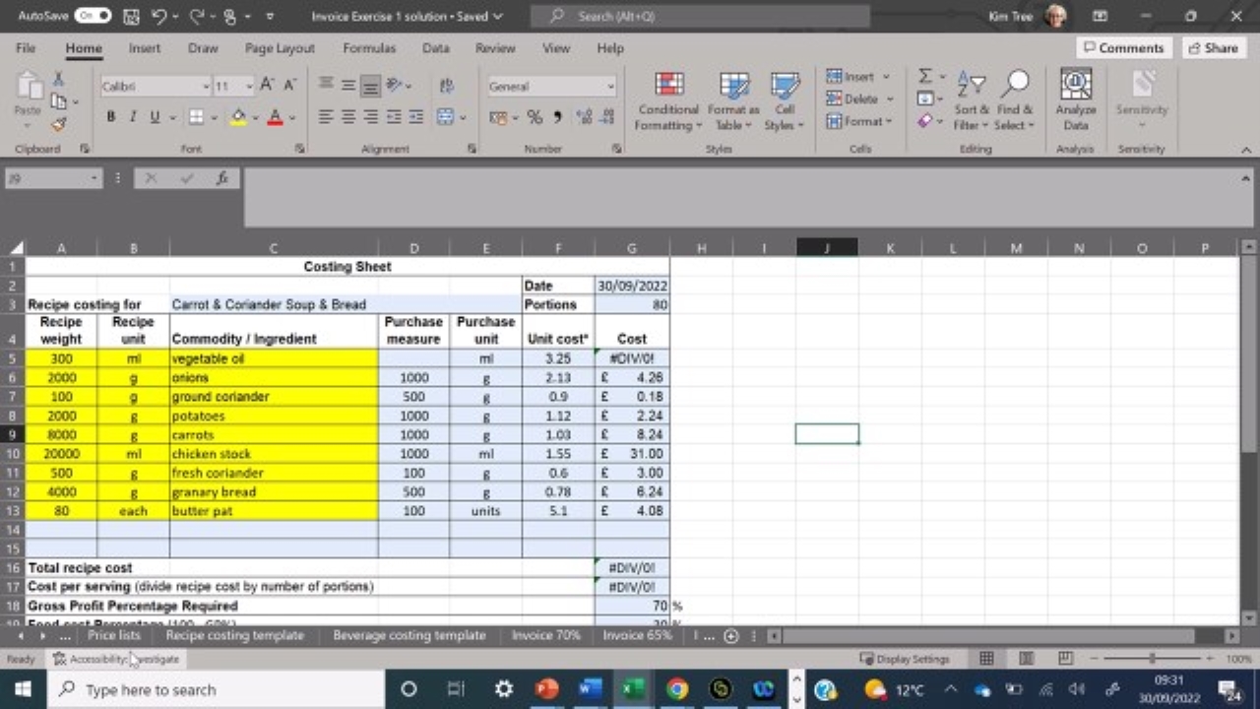
Task: Open Find & Select magnifier
Action: (1014, 101)
